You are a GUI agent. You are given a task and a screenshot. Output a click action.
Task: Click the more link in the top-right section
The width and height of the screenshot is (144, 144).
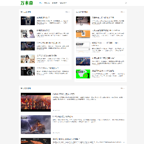(x=122, y=12)
